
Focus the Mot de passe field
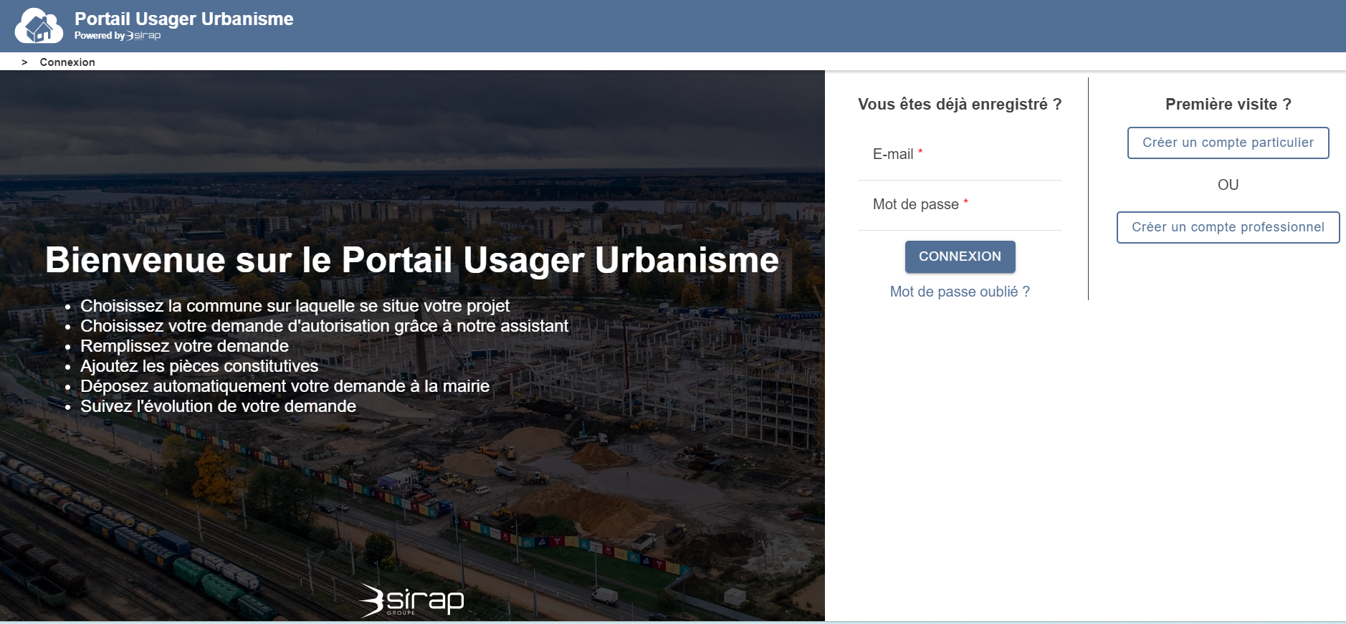pyautogui.click(x=959, y=205)
